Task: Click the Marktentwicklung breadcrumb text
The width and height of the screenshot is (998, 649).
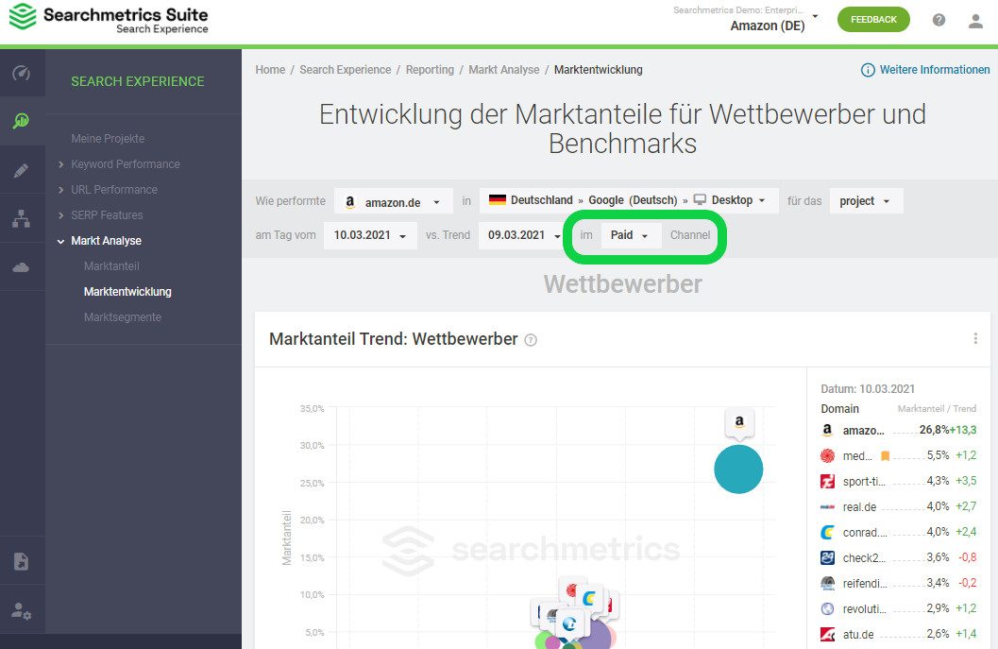Action: pos(598,70)
